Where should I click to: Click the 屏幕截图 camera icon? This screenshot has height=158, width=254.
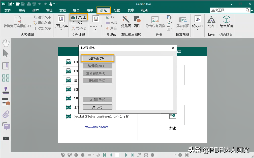point(183,20)
